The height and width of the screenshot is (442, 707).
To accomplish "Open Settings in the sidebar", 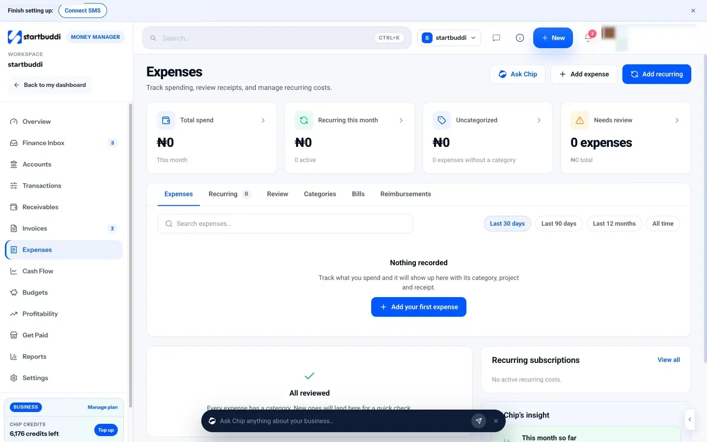I will pyautogui.click(x=64, y=378).
